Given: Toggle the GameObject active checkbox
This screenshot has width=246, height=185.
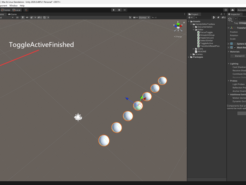Looking at the screenshot, I should click(236, 19).
